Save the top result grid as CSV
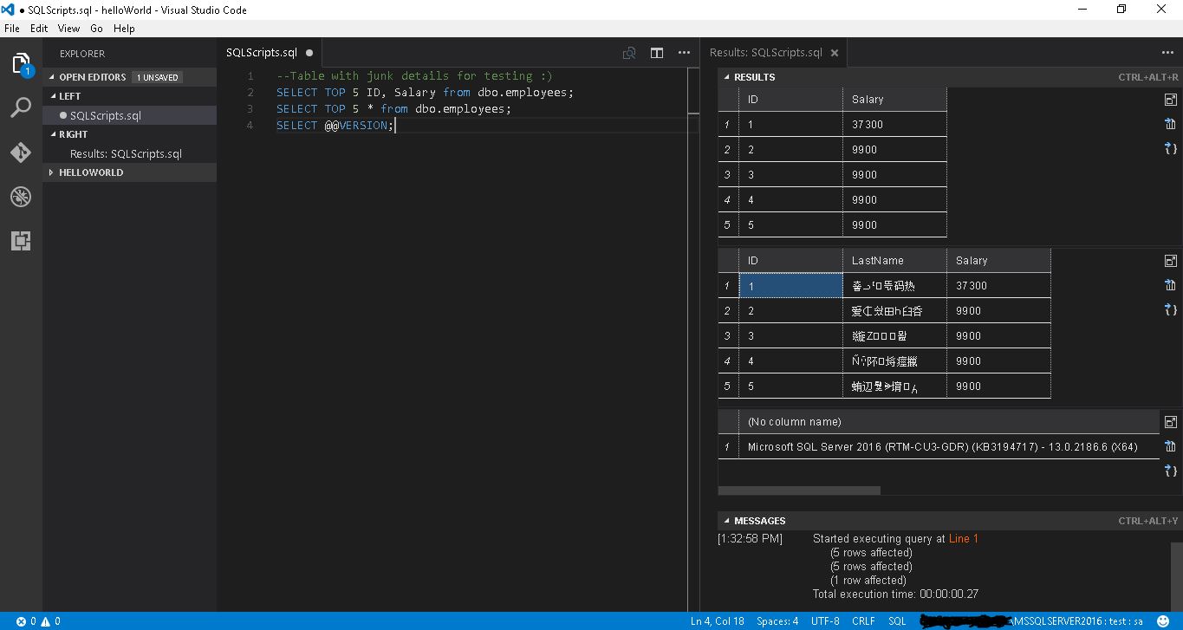Screen dimensions: 1183x630 point(1171,124)
